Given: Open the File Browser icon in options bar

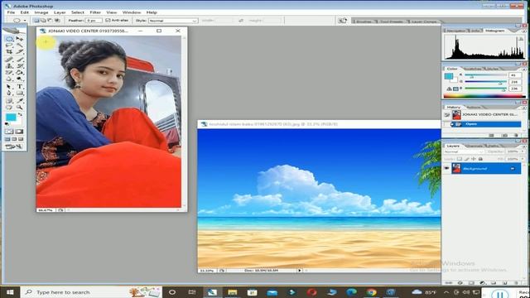Looking at the screenshot, I should tap(342, 21).
